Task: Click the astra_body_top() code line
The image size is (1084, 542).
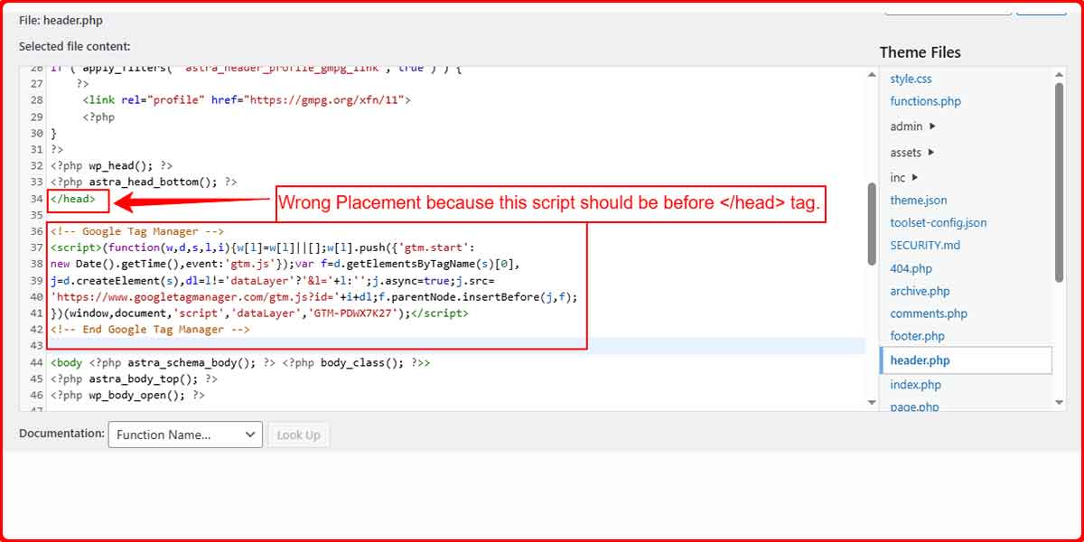Action: (x=135, y=378)
